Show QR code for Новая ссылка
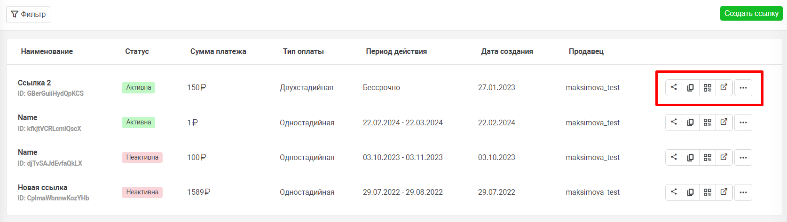This screenshot has width=787, height=222. tap(708, 192)
